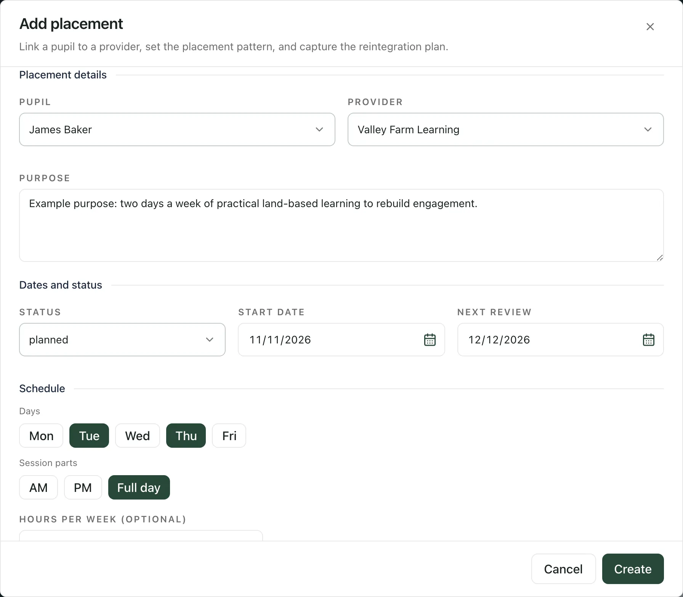Click the Schedule section heading
Viewport: 683px width, 597px height.
(42, 388)
